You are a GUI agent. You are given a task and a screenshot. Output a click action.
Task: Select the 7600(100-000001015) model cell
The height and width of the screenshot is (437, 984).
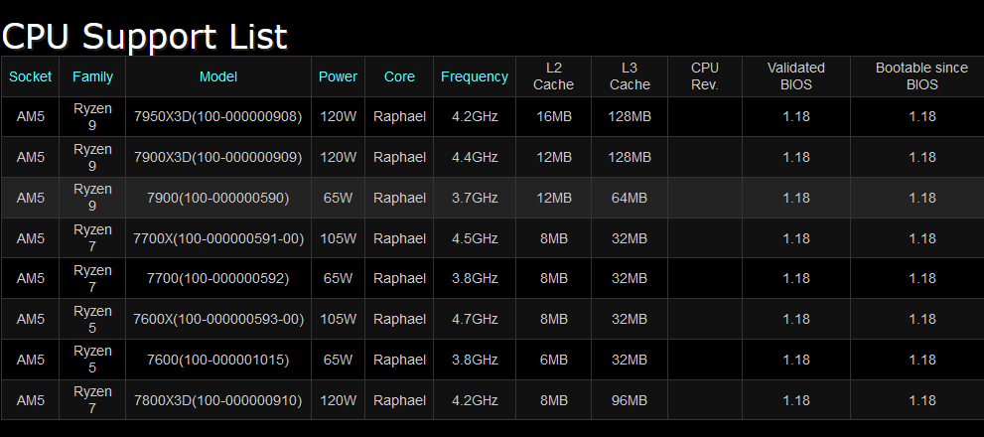[x=218, y=360]
